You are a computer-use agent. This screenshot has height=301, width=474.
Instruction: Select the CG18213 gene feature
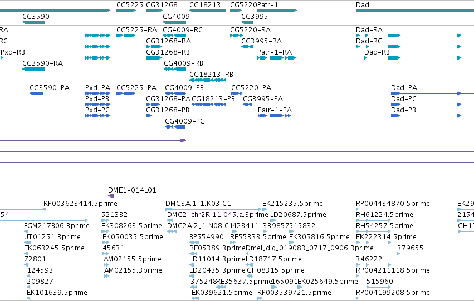[207, 11]
